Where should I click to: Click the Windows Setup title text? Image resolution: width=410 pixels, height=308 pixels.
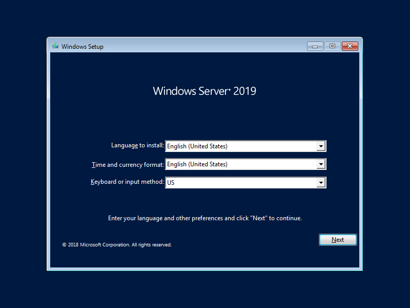[83, 47]
